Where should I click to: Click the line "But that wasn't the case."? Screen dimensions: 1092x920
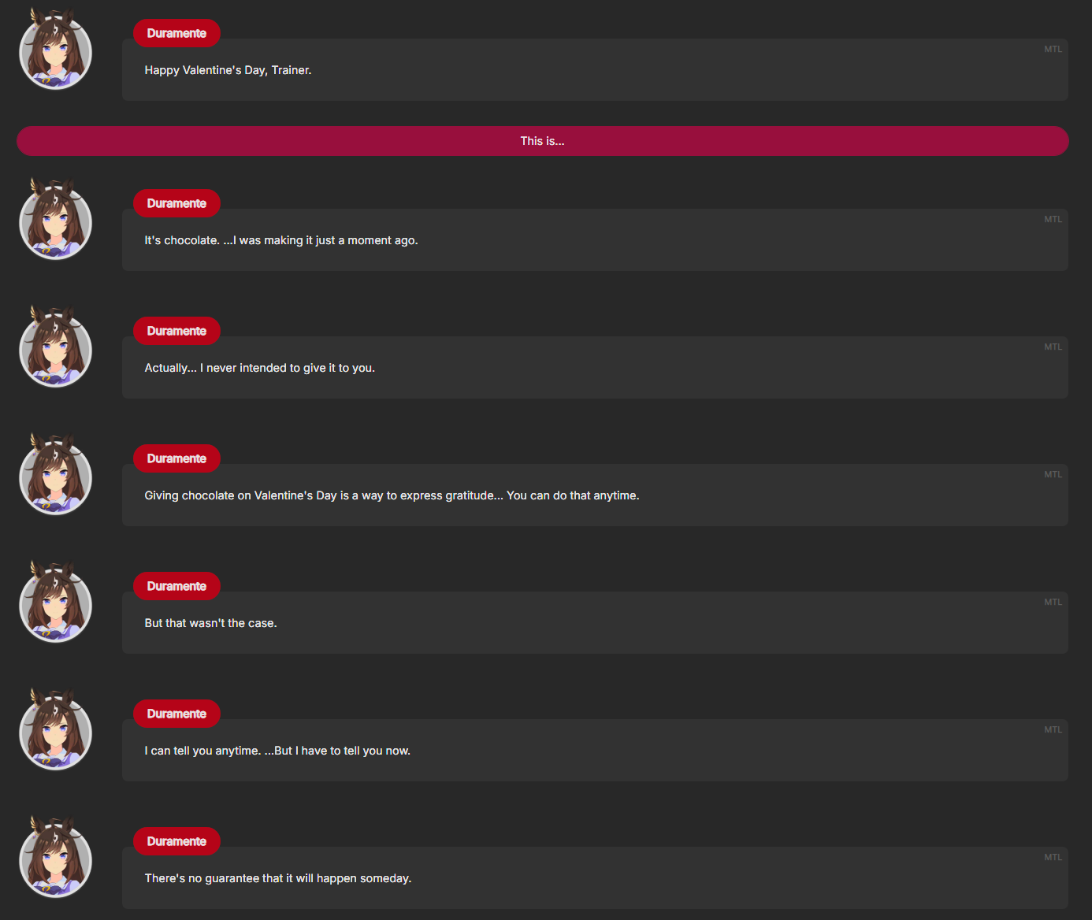coord(211,623)
